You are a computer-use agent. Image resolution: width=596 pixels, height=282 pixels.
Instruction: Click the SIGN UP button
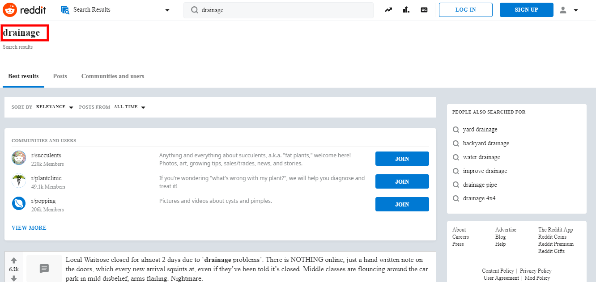pyautogui.click(x=527, y=10)
